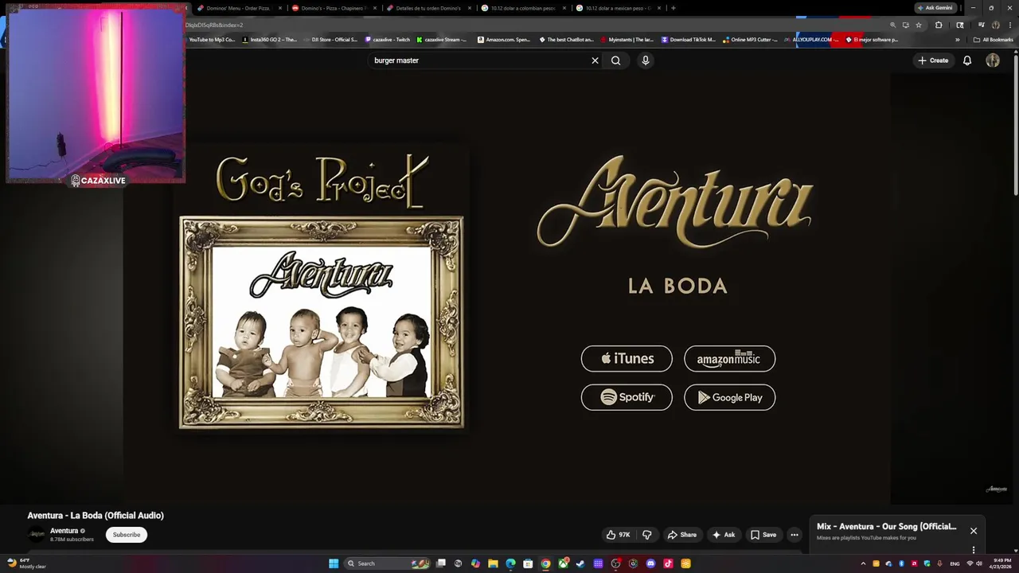
Task: Subscribe to the Aventura channel
Action: [127, 535]
